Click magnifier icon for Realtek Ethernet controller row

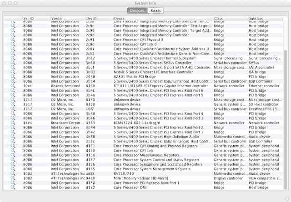click(x=13, y=86)
